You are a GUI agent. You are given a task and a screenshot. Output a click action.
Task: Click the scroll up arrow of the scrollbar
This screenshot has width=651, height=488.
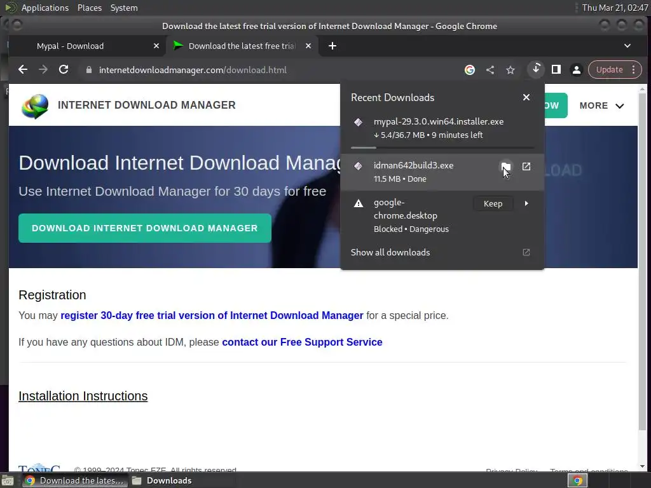pyautogui.click(x=642, y=88)
